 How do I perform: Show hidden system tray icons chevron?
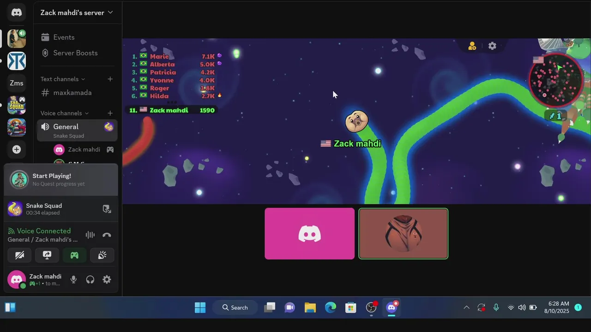click(466, 308)
